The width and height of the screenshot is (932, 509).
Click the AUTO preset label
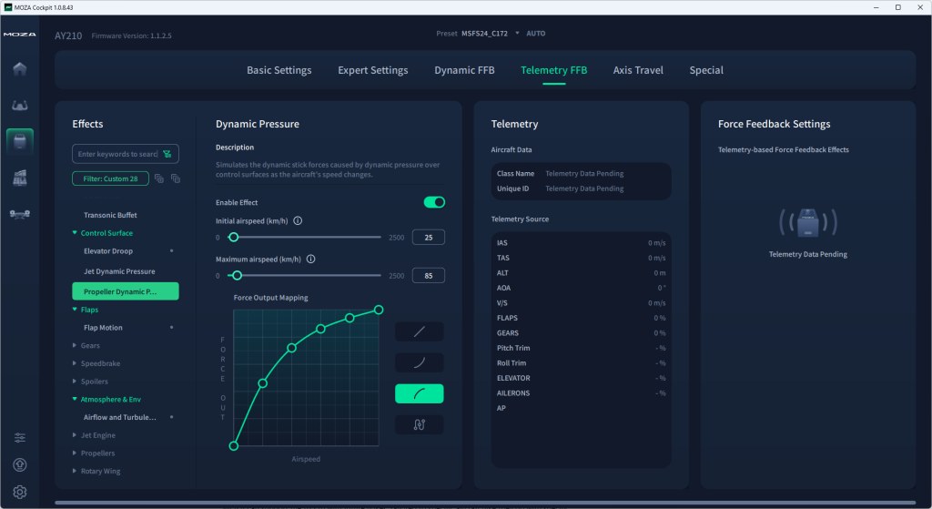click(x=535, y=34)
